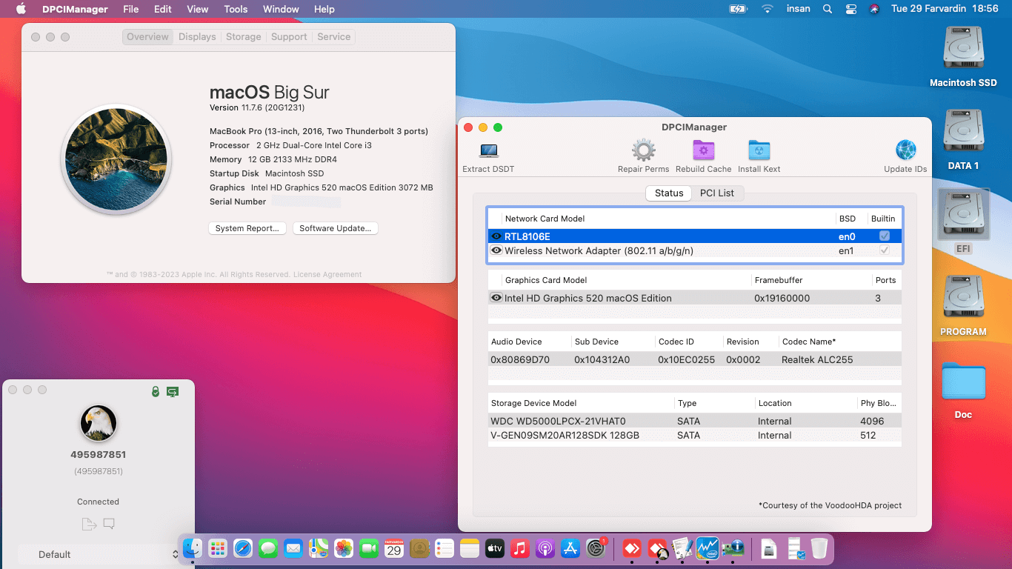Launch Safari from the Dock
This screenshot has width=1012, height=569.
[243, 549]
